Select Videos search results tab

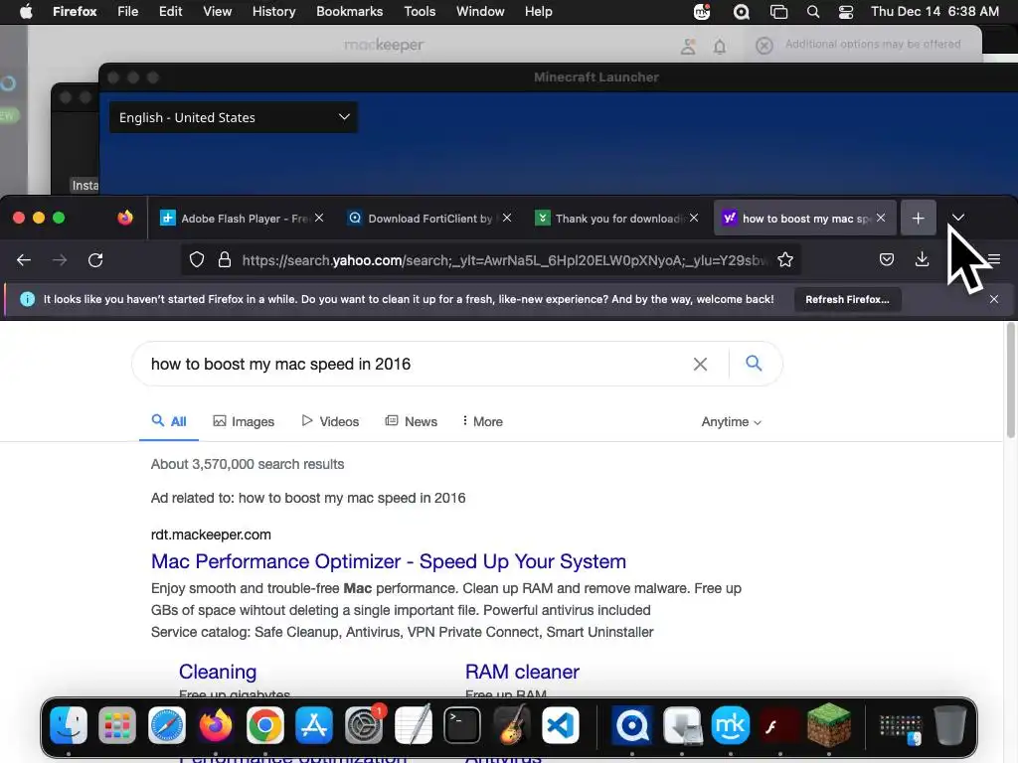click(330, 421)
